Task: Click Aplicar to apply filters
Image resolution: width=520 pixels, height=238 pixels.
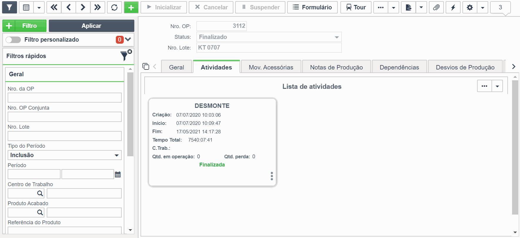Action: (91, 26)
